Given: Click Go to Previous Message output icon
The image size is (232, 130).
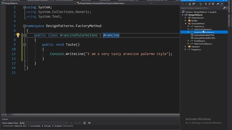Looking at the screenshot, I should tap(76, 123).
